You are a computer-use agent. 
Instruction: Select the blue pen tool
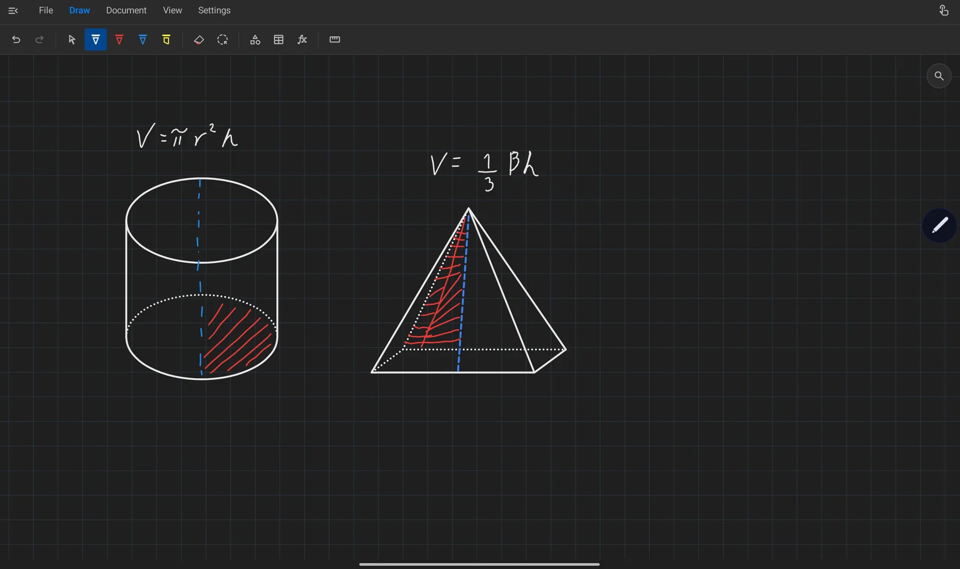click(x=143, y=39)
